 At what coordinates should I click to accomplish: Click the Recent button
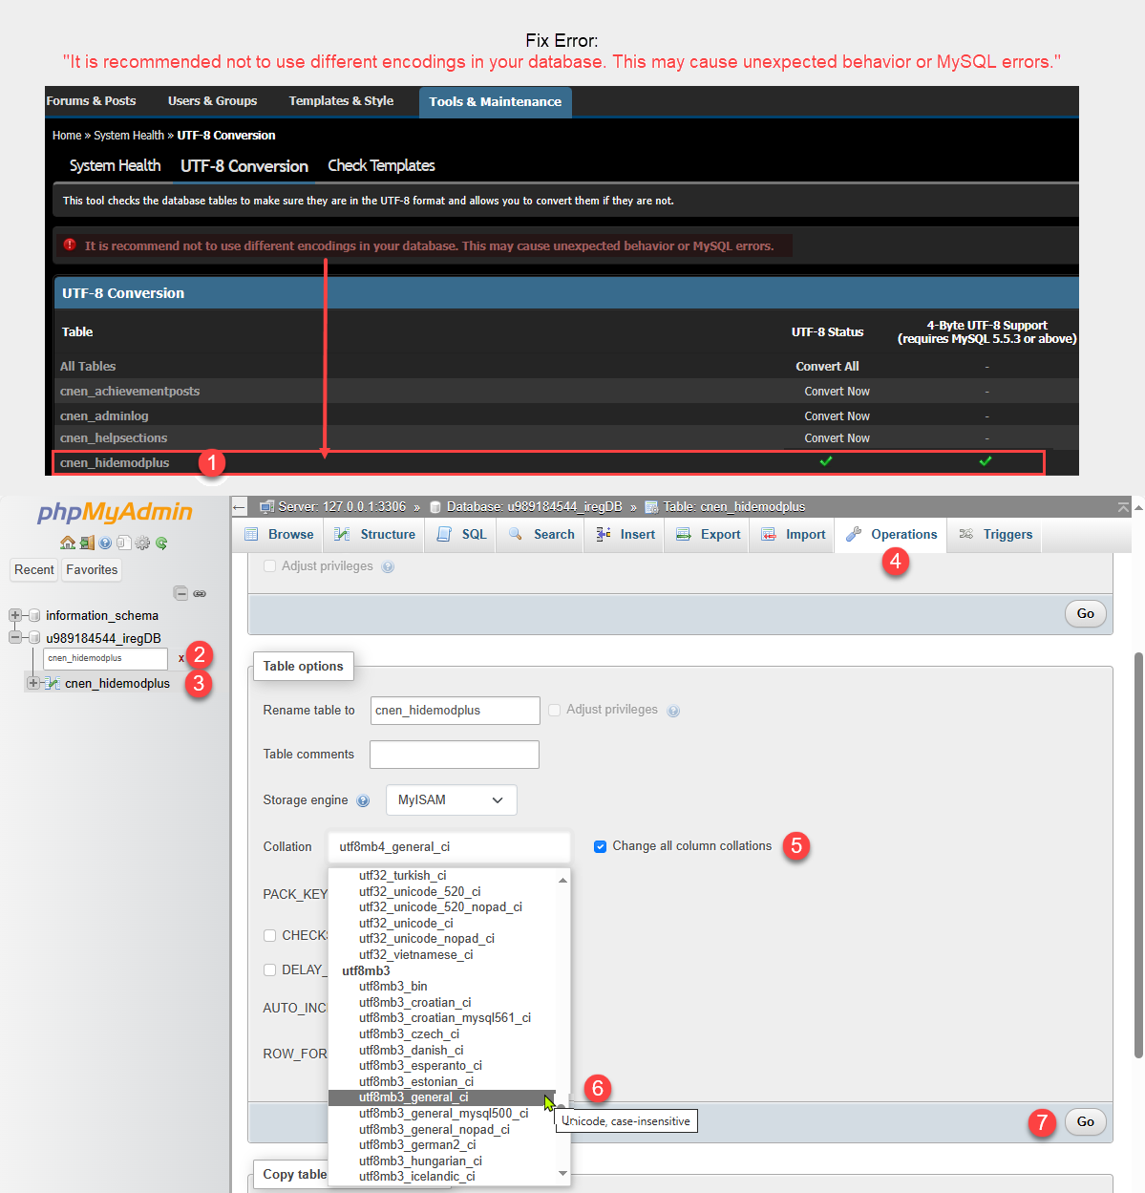[x=34, y=570]
